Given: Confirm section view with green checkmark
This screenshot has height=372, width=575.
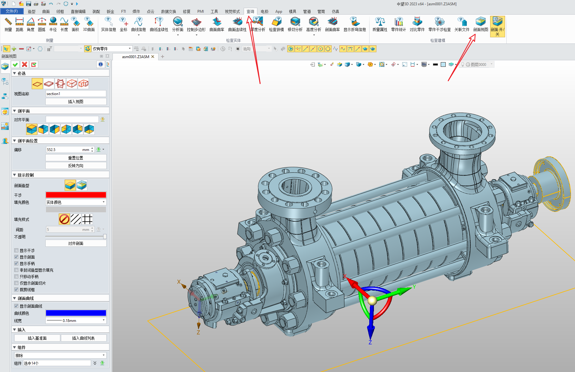Looking at the screenshot, I should point(15,64).
